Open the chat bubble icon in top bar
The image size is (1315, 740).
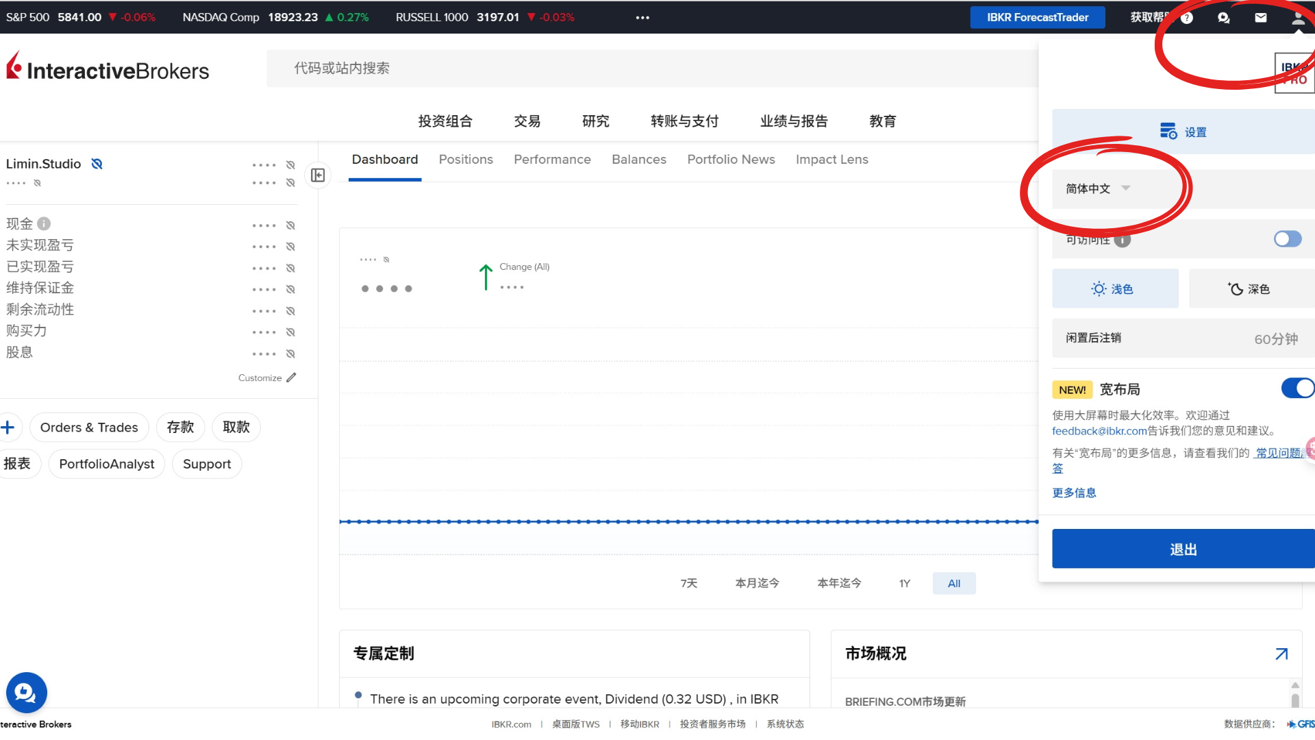coord(1223,18)
